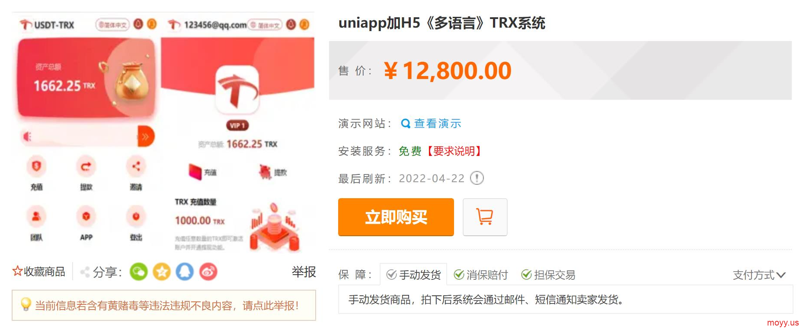The width and height of the screenshot is (803, 329).
Task: Click the product title uniapp加H5 TRX系统
Action: tap(441, 22)
